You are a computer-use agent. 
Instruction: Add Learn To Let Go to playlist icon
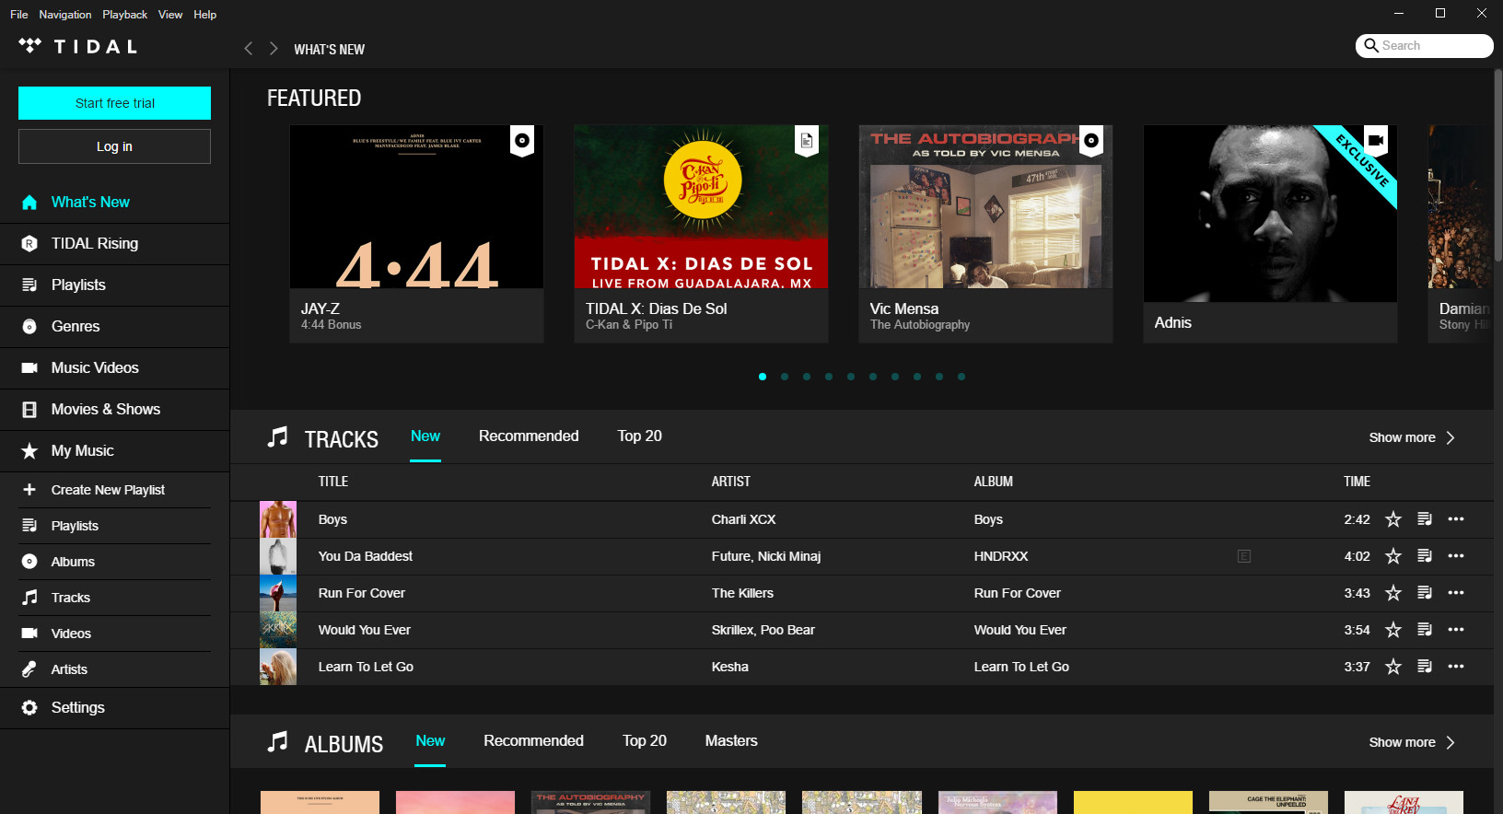point(1425,667)
